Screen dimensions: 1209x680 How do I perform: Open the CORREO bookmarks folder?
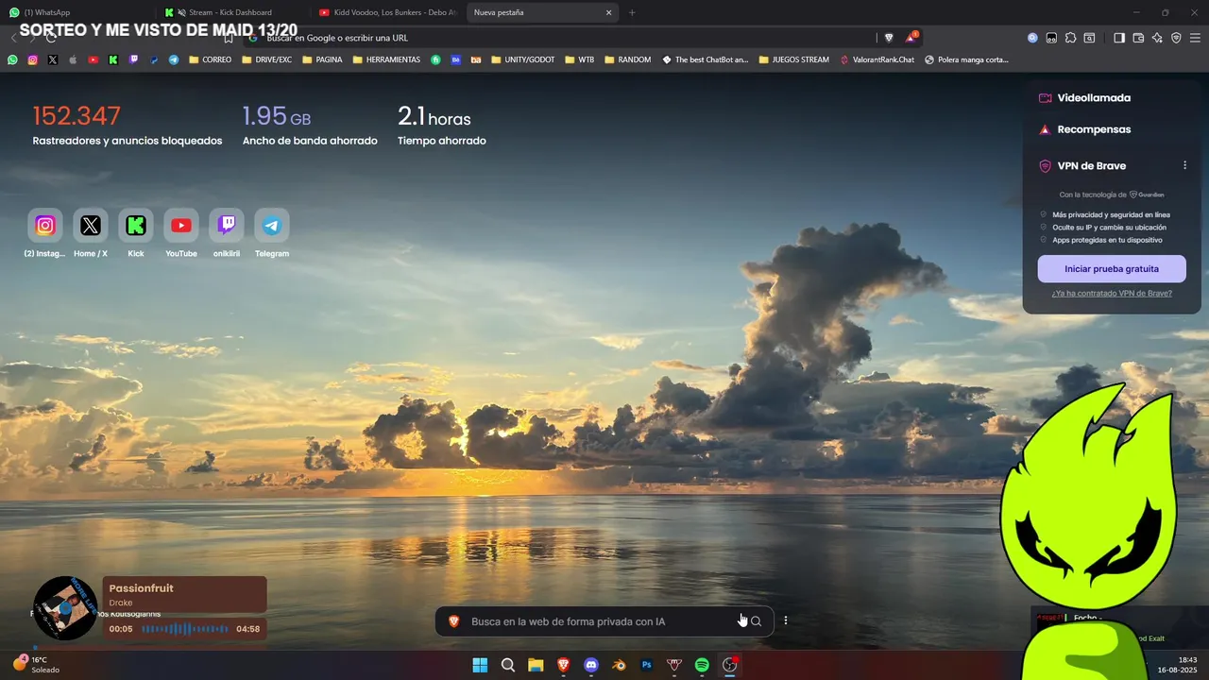210,59
